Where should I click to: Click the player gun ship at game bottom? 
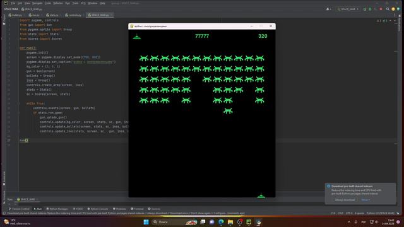pos(261,196)
